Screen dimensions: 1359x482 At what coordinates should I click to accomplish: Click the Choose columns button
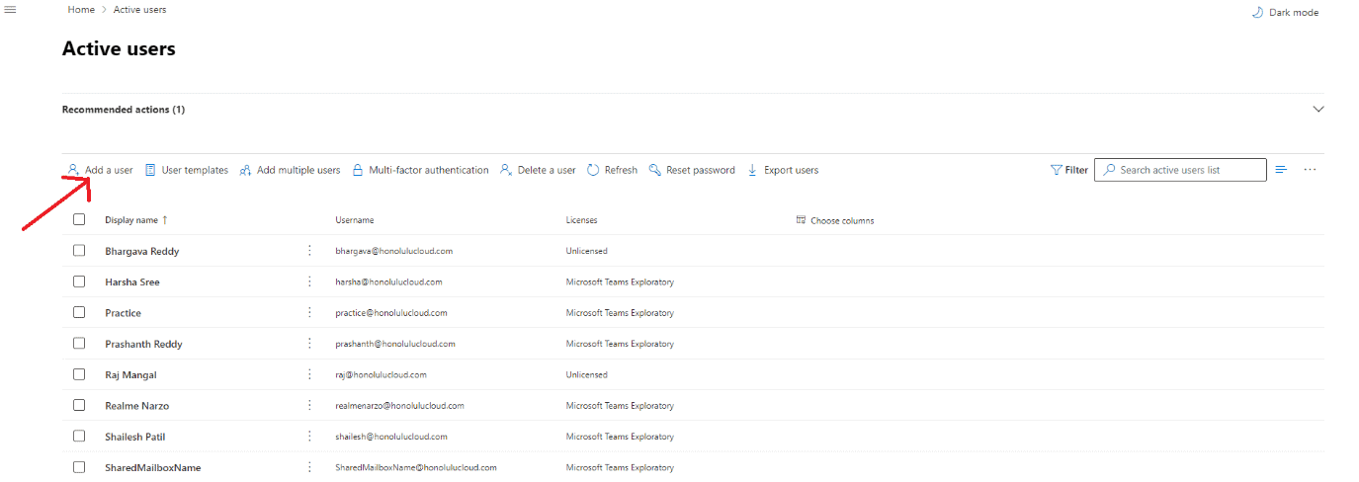click(835, 220)
